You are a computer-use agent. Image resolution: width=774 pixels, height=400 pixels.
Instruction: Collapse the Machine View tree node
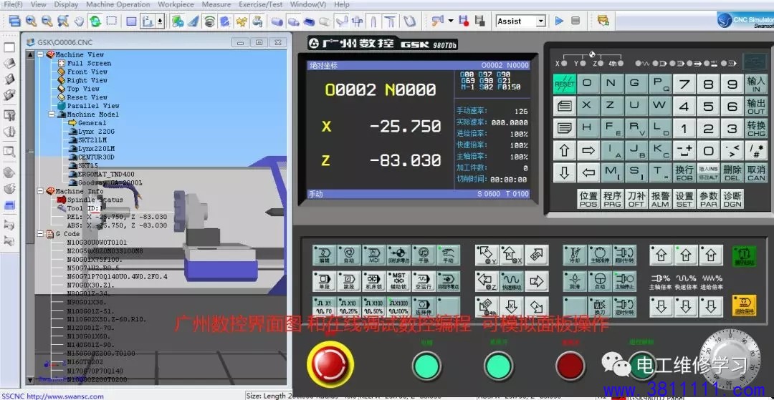[x=40, y=54]
